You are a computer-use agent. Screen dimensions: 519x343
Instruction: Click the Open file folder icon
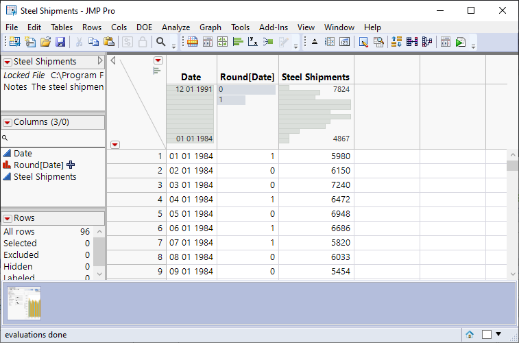click(x=45, y=42)
